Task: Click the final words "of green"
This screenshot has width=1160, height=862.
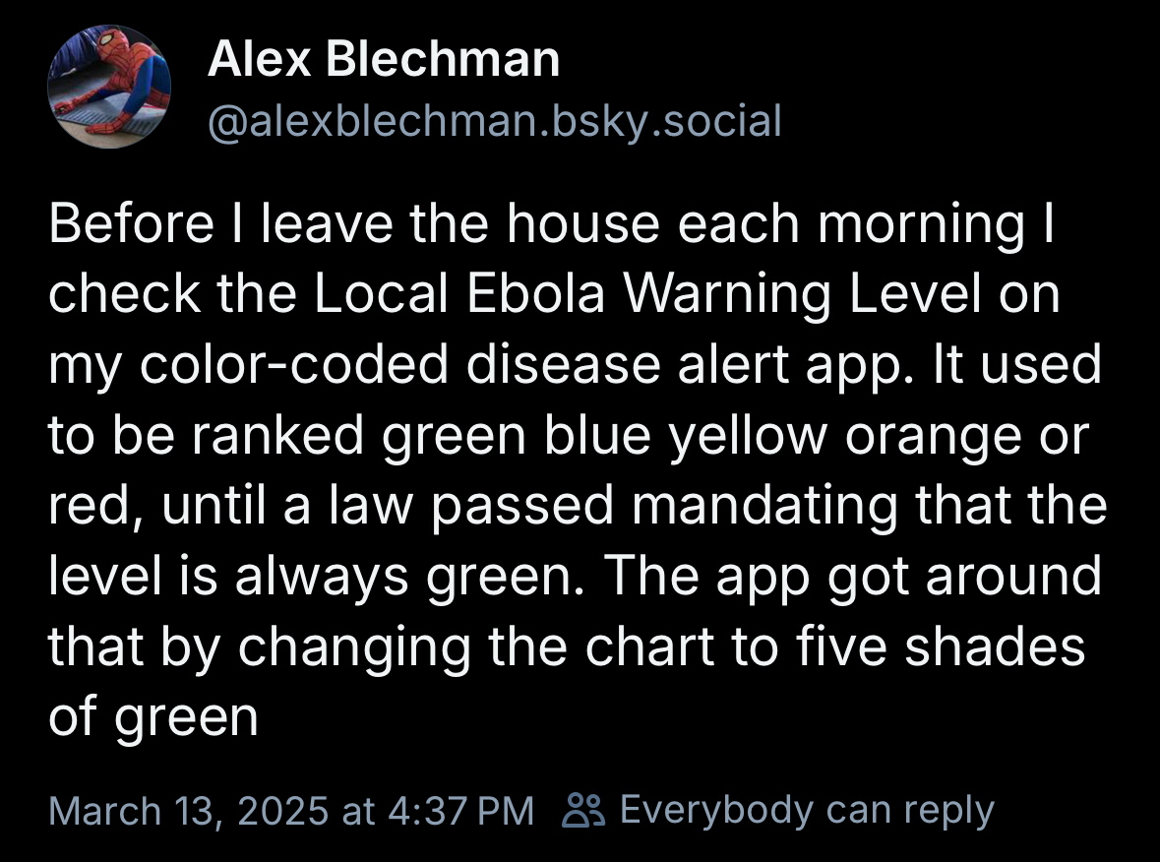Action: click(153, 717)
